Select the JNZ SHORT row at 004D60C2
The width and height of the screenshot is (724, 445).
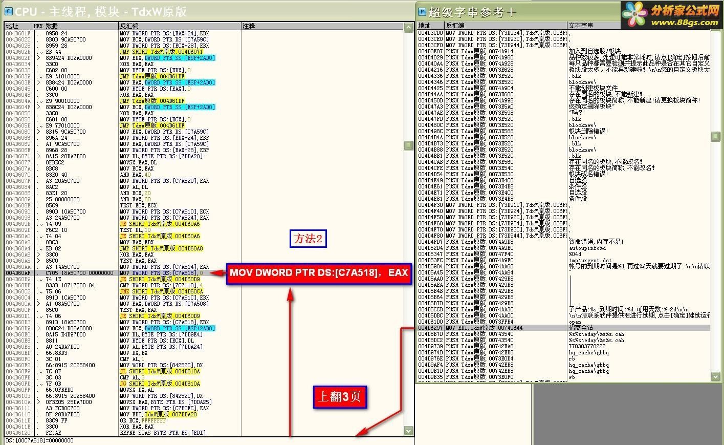[x=204, y=291]
